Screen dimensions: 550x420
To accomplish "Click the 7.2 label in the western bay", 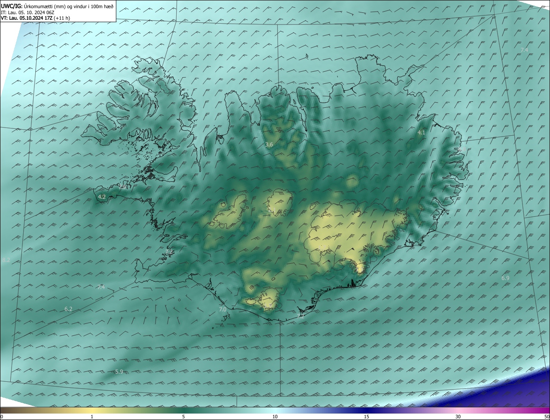I will click(x=170, y=252).
